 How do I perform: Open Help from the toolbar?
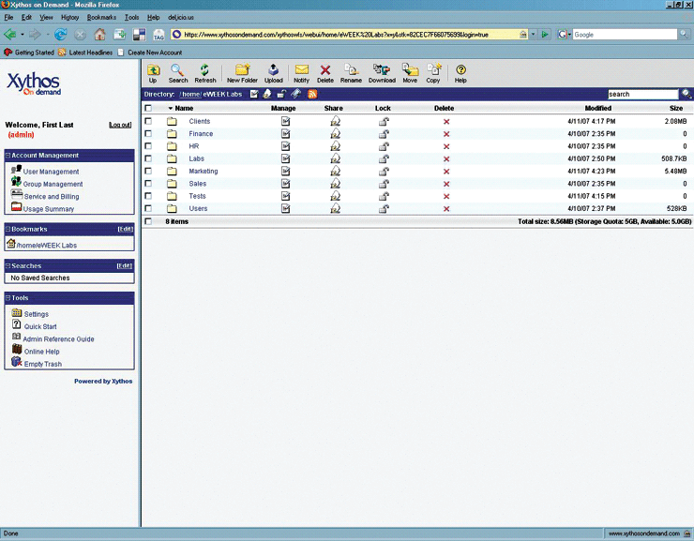[460, 73]
